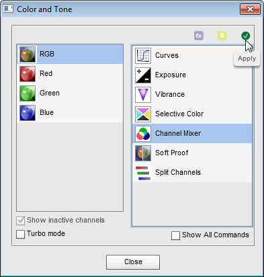Select the Vibrance triangle icon

pyautogui.click(x=143, y=95)
